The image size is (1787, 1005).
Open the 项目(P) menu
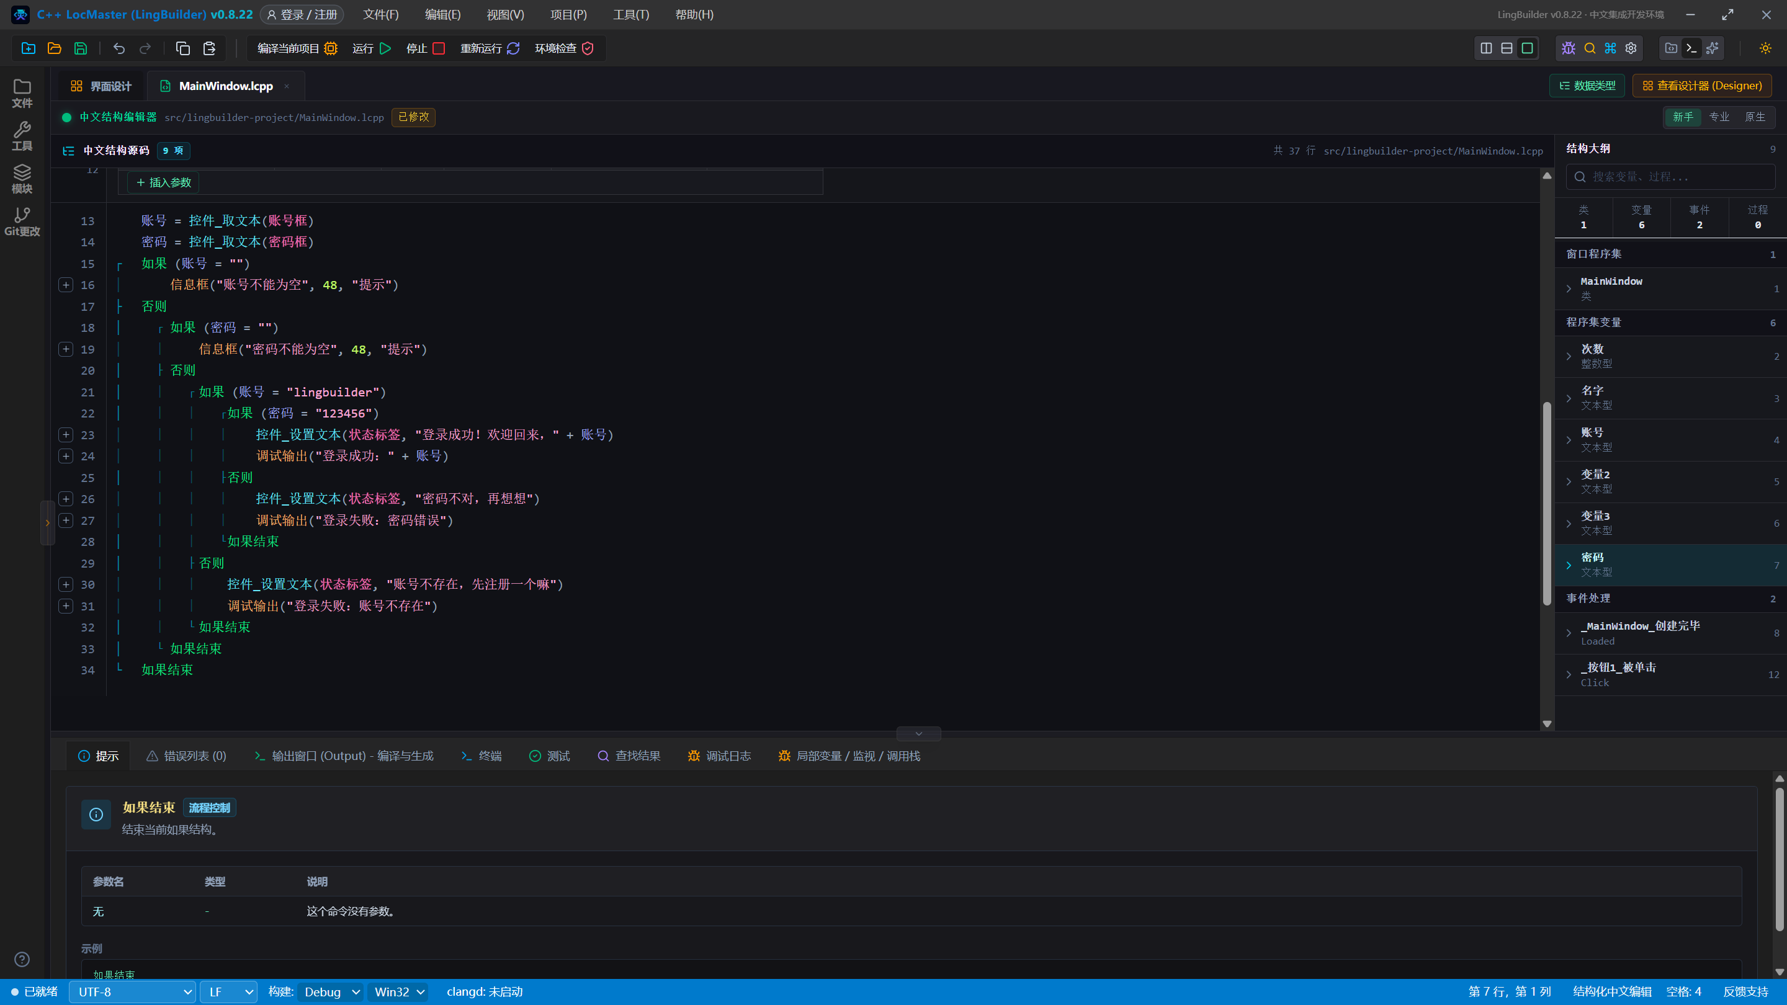(x=568, y=14)
